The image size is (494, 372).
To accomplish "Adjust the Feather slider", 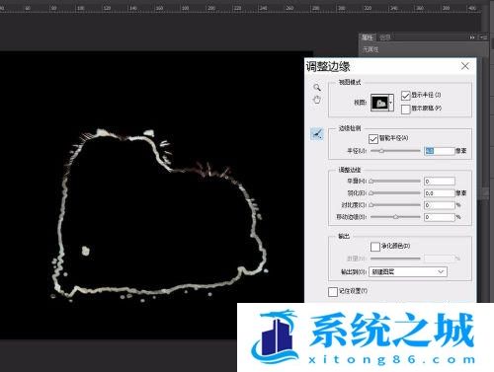I will (x=394, y=193).
